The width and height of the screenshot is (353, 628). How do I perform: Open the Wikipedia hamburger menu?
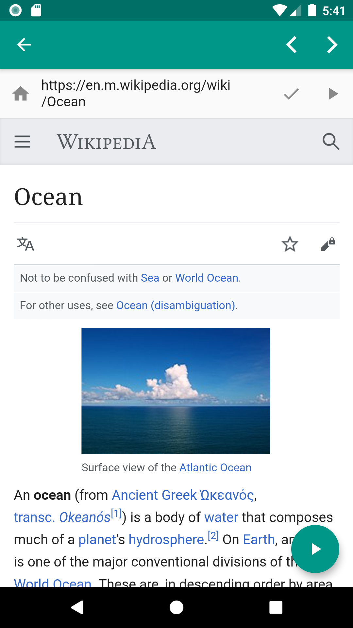tap(22, 142)
